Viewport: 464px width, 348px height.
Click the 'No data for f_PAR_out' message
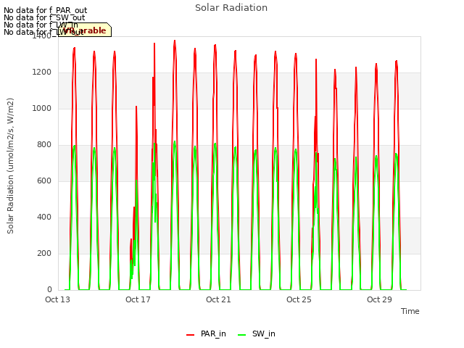pyautogui.click(x=46, y=11)
